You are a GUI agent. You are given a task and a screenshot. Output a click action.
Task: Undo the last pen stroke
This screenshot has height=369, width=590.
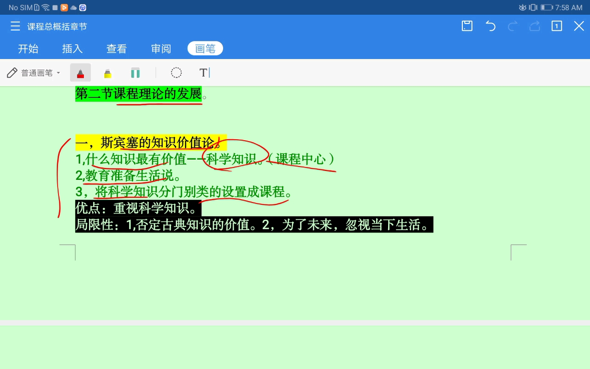click(490, 26)
